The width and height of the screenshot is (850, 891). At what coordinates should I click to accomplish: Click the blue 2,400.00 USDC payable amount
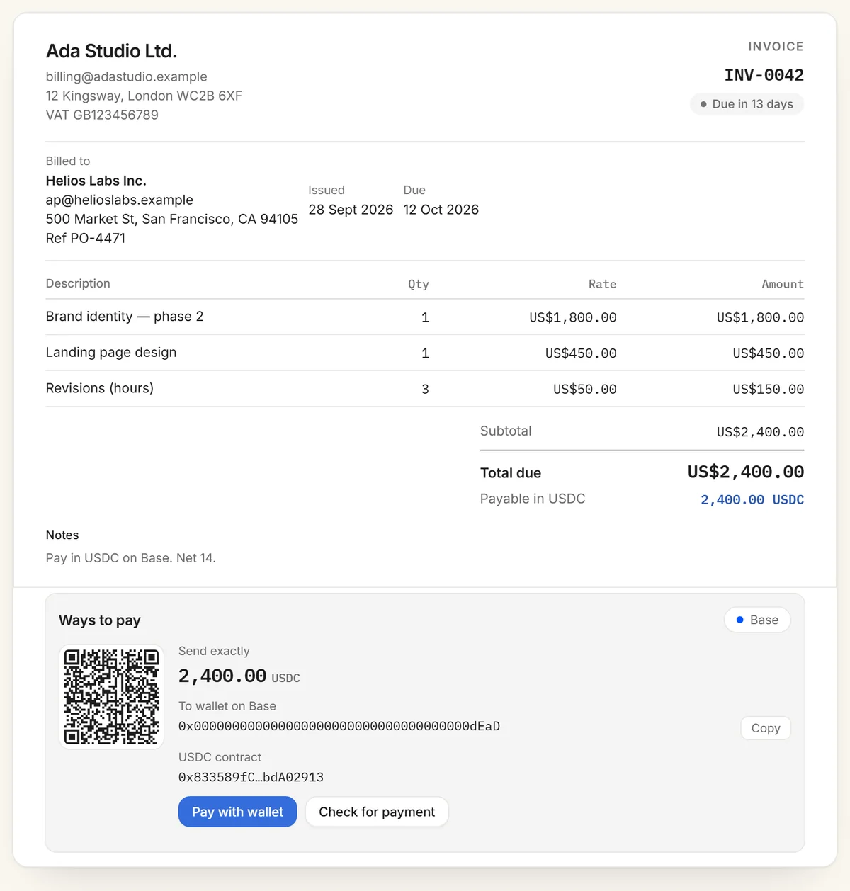752,500
